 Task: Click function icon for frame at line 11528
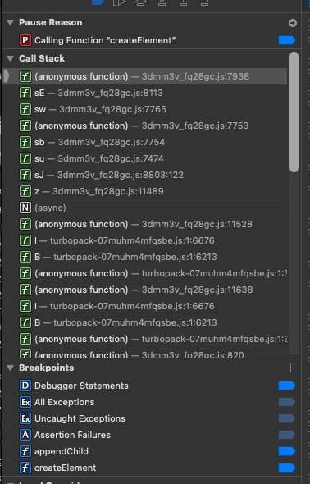25,224
